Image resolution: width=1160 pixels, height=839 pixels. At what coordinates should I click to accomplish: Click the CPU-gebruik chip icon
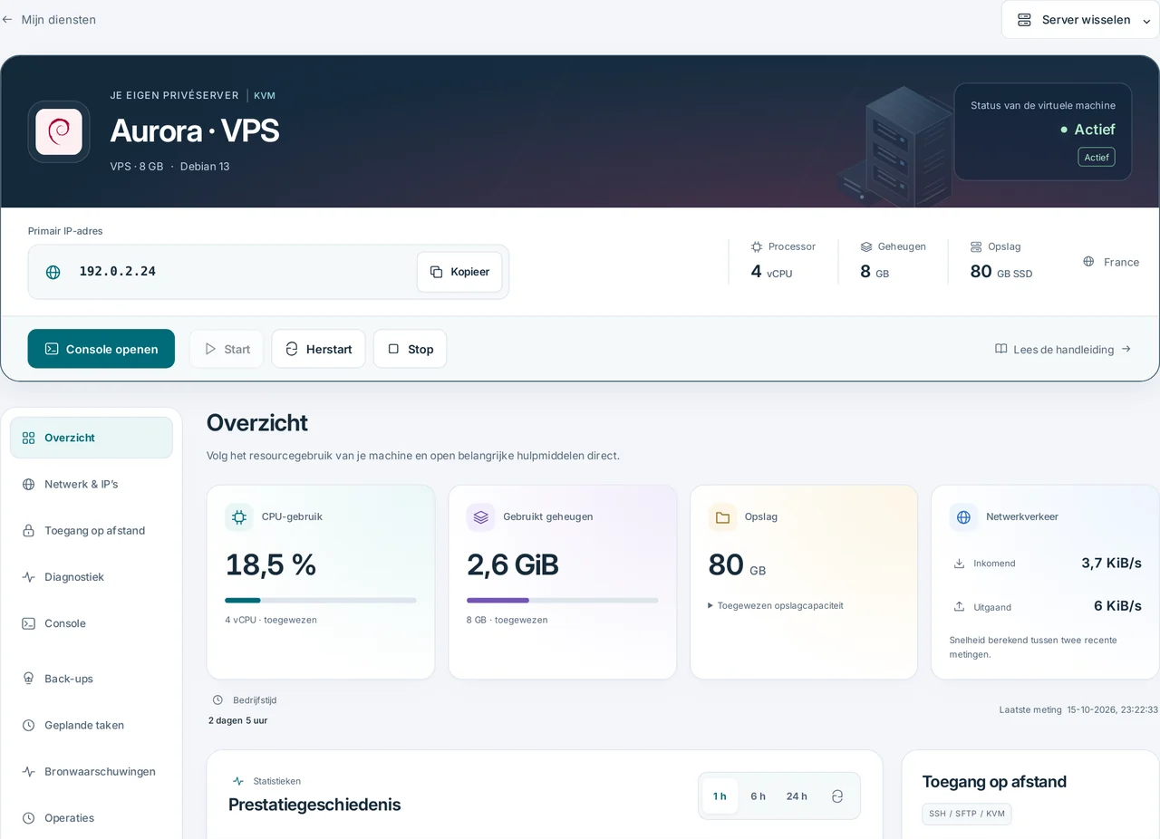pyautogui.click(x=239, y=517)
